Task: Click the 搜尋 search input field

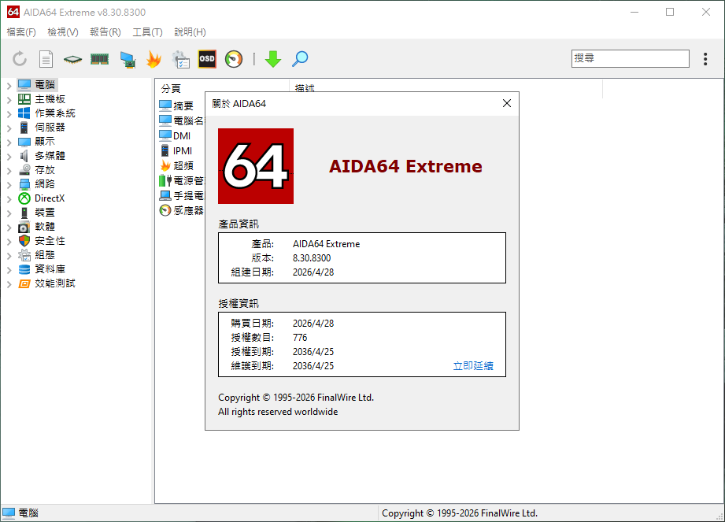Action: click(x=630, y=59)
